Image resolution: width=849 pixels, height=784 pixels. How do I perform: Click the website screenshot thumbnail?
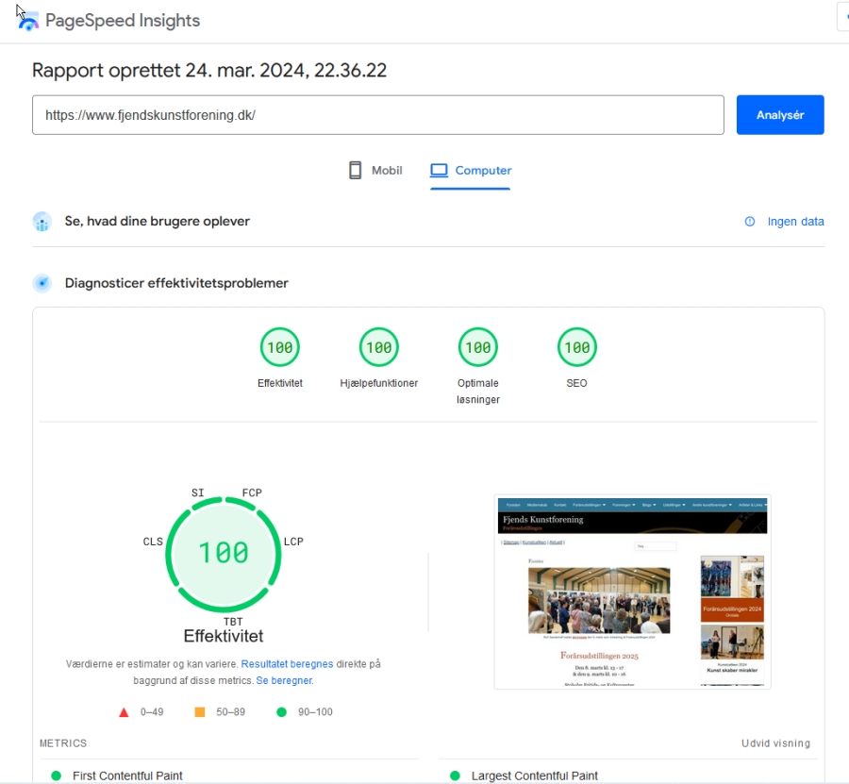click(632, 592)
